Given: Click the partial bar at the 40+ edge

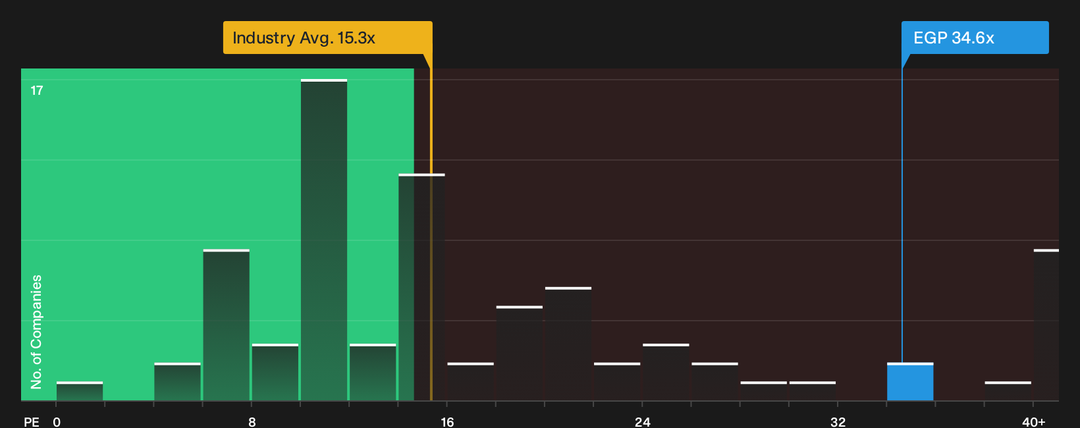Looking at the screenshot, I should point(1046,325).
